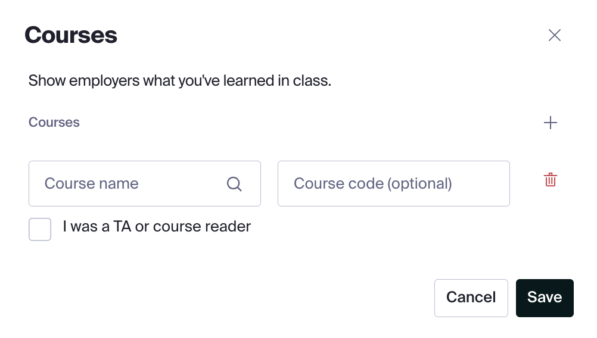Viewport: 597px width, 338px height.
Task: Remove this course entry using the red icon
Action: coord(551,180)
